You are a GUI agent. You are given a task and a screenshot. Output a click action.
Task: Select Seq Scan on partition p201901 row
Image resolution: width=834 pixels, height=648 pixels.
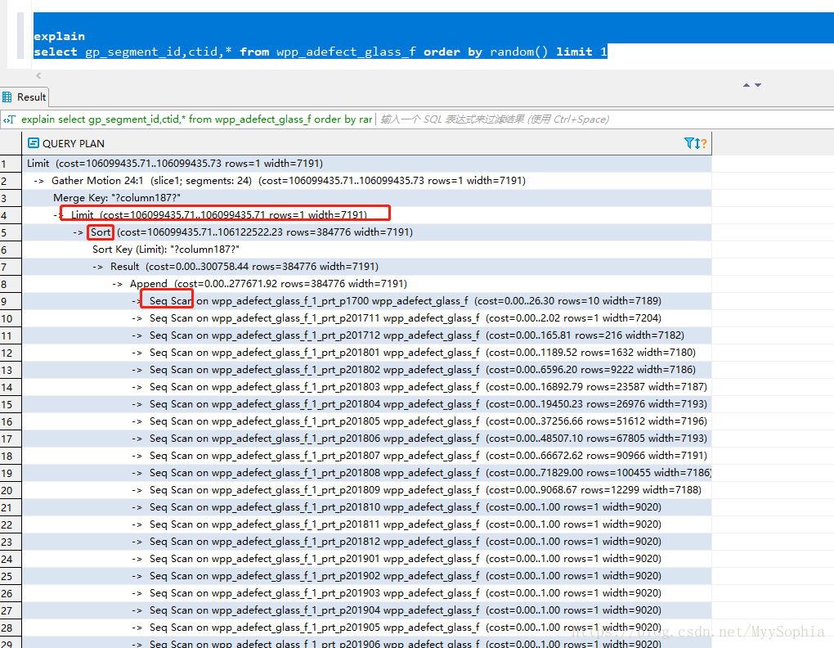click(366, 559)
